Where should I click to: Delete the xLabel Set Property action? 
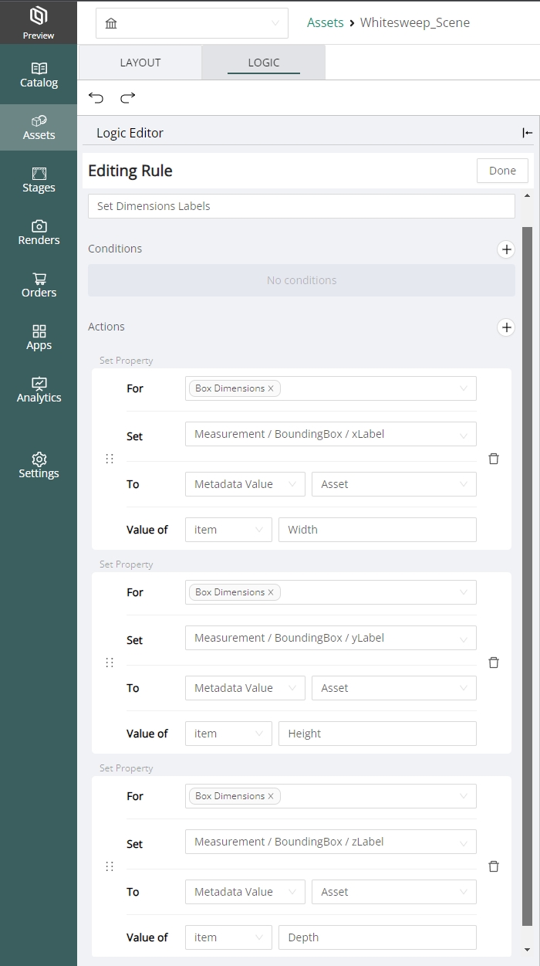point(494,459)
